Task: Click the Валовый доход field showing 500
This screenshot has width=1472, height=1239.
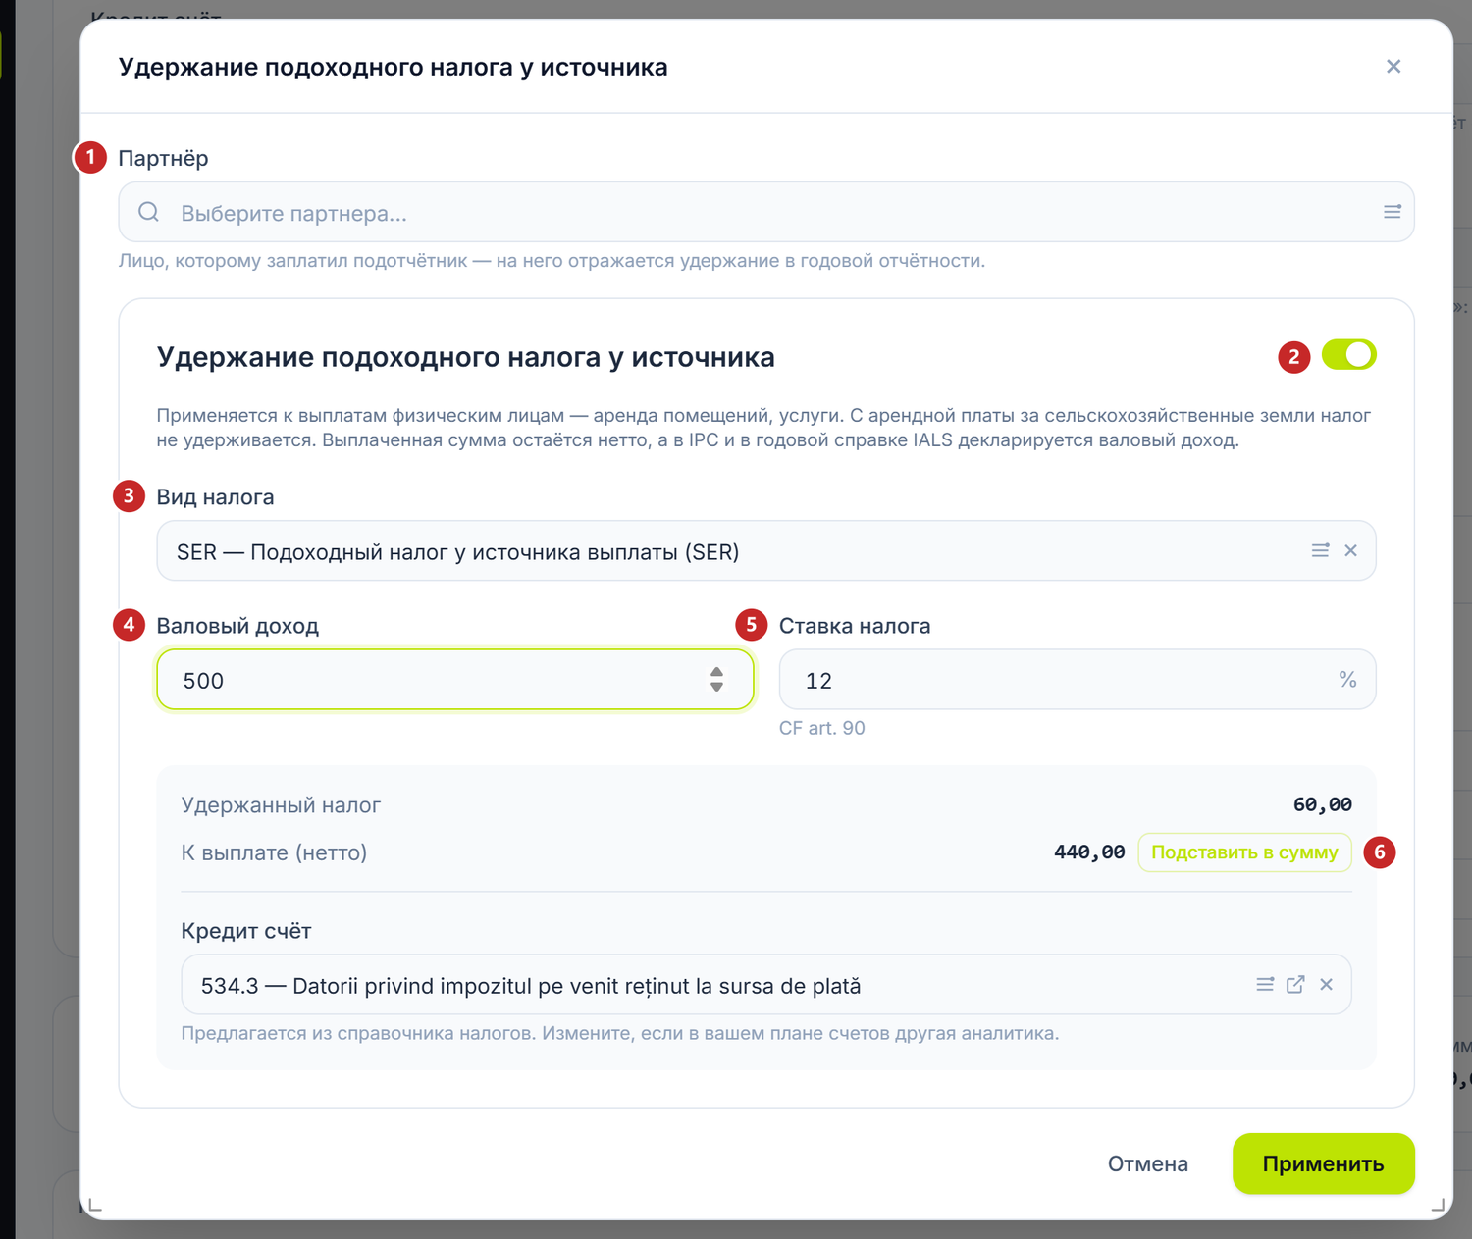Action: coord(454,680)
